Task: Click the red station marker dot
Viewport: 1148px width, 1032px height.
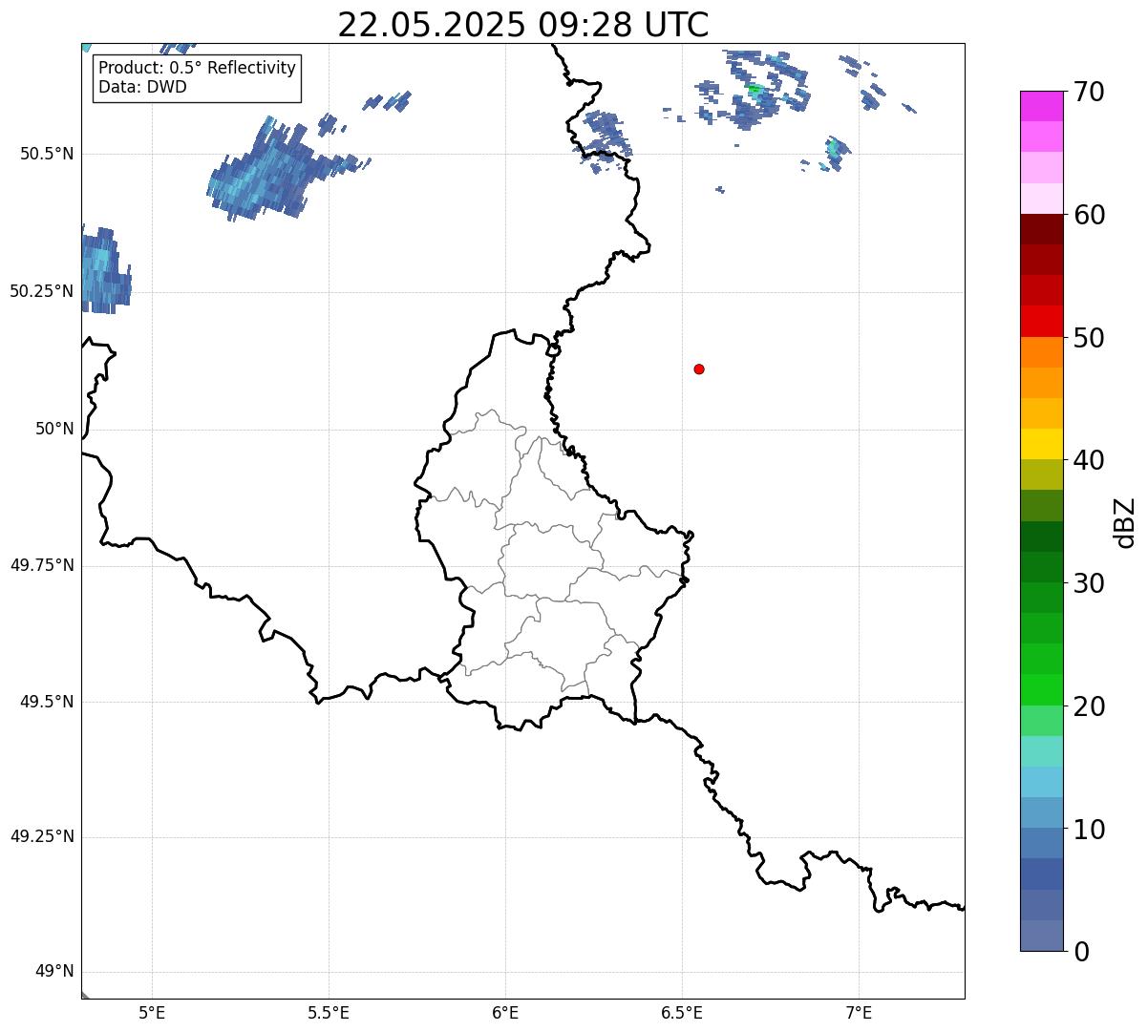Action: [699, 369]
